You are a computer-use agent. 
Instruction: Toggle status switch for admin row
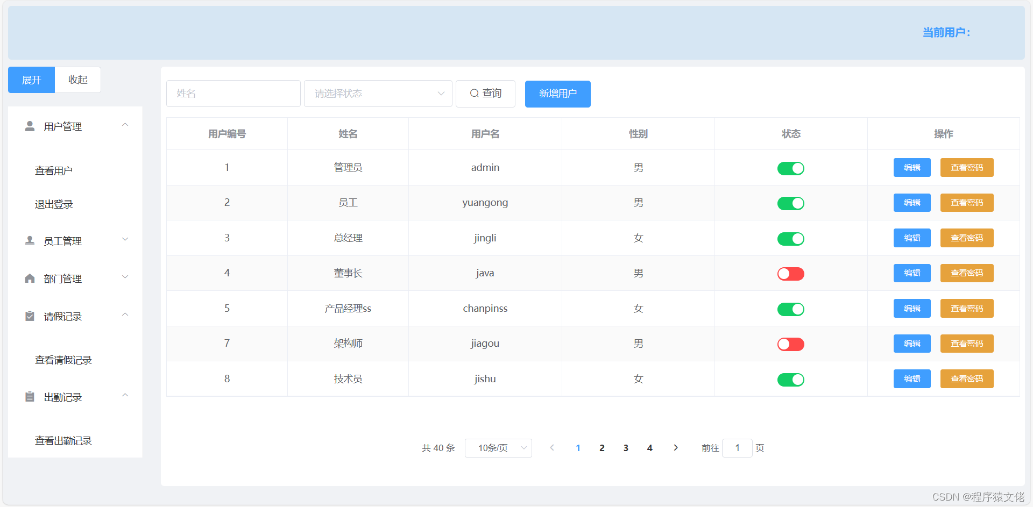tap(791, 168)
